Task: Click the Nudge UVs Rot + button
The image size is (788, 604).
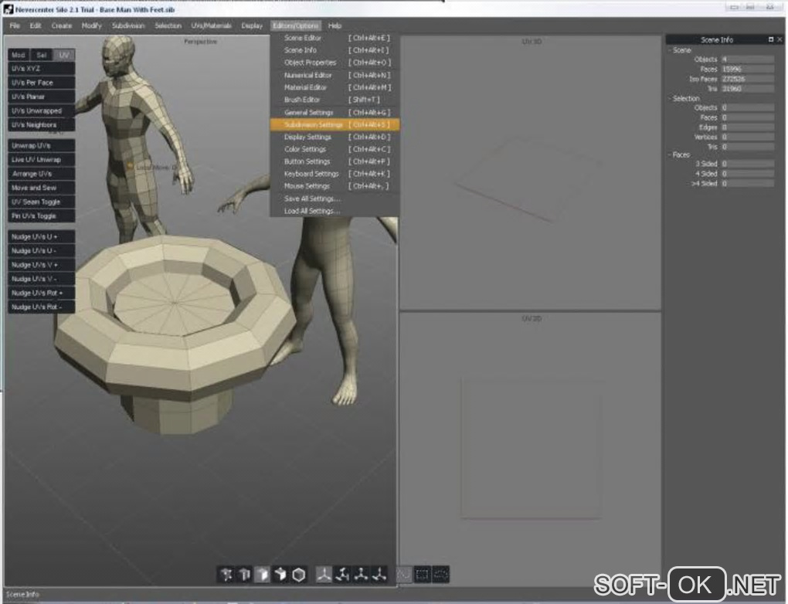Action: tap(41, 293)
